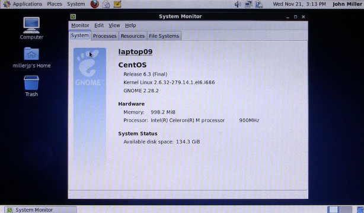Select the Trash desktop icon
Viewport: 364px width, 213px height.
[x=31, y=86]
